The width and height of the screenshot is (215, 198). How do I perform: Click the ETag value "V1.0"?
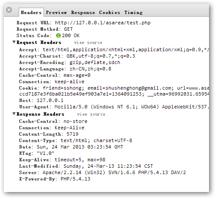pos(46,153)
